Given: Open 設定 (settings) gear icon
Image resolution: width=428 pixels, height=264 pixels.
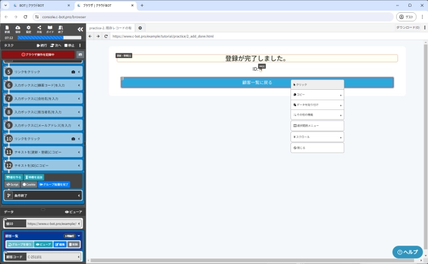Looking at the screenshot, I should point(28,29).
